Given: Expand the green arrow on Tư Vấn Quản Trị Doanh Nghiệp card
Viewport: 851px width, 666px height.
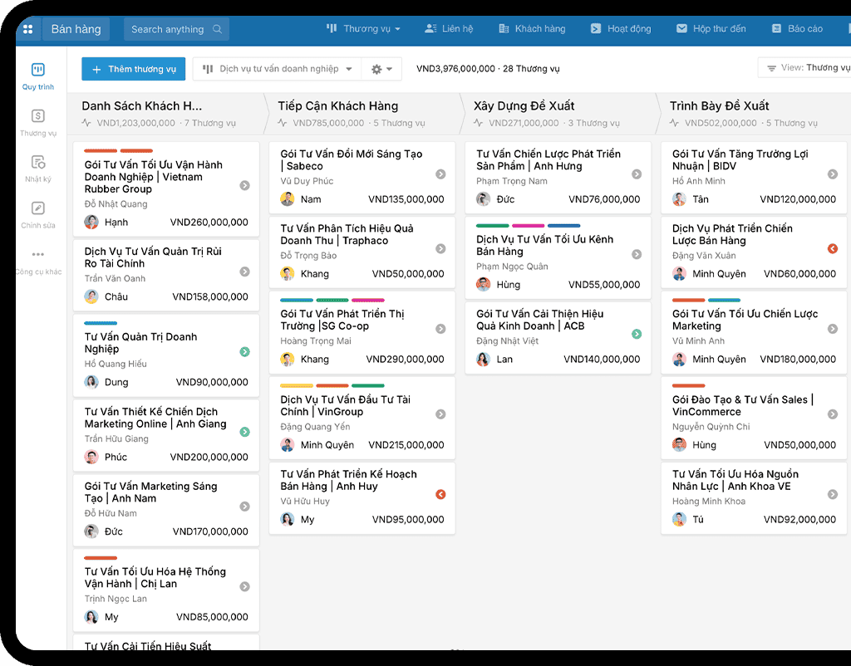Looking at the screenshot, I should coord(243,352).
